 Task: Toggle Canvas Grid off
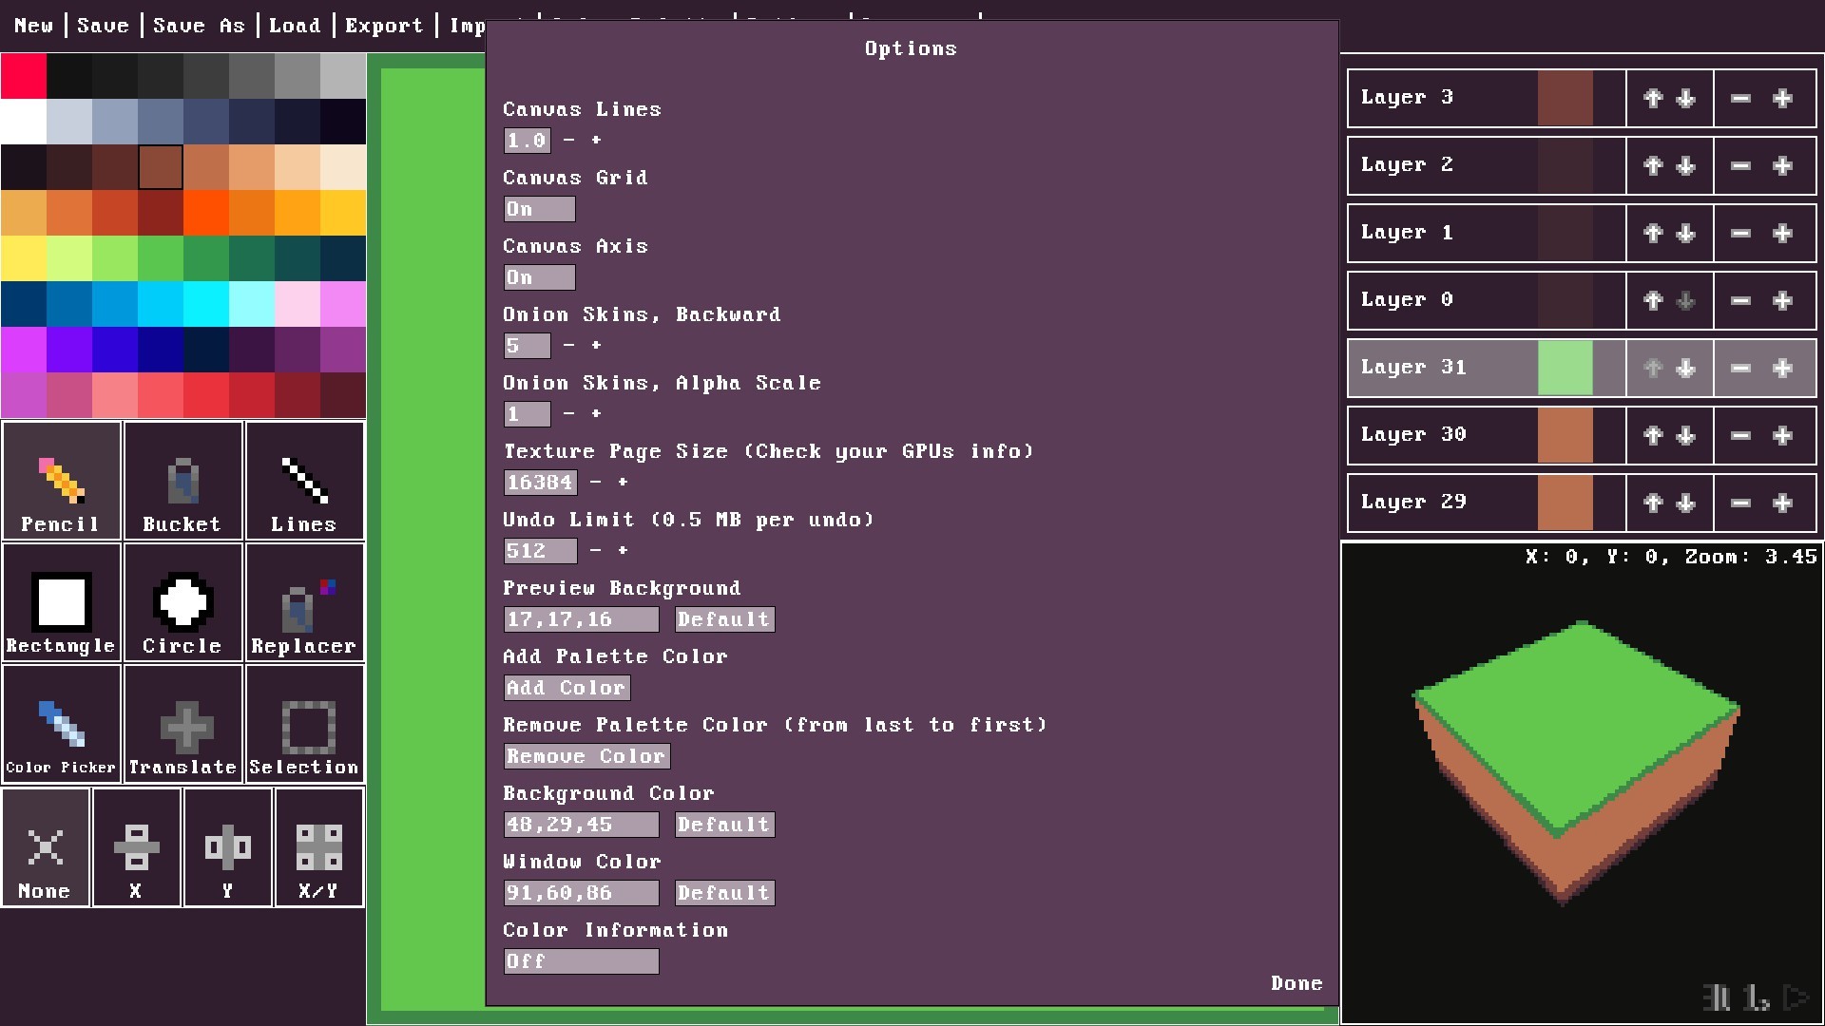[x=538, y=208]
